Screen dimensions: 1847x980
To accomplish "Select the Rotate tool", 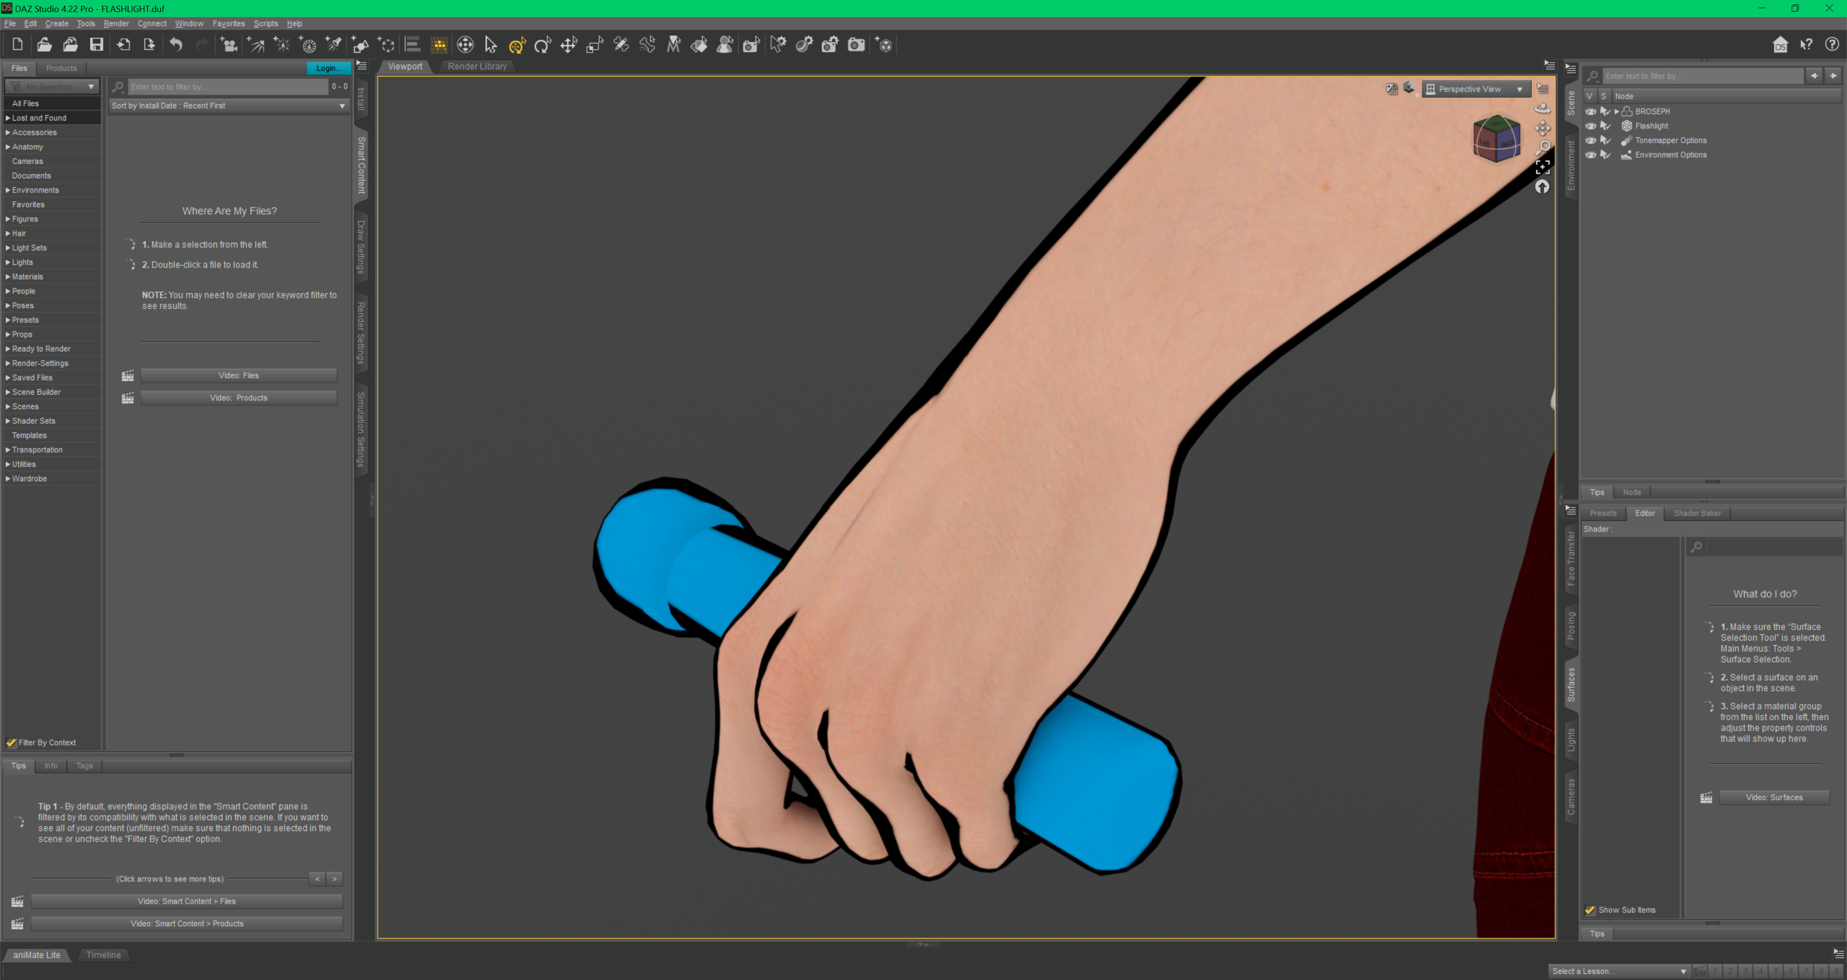I will pos(543,44).
